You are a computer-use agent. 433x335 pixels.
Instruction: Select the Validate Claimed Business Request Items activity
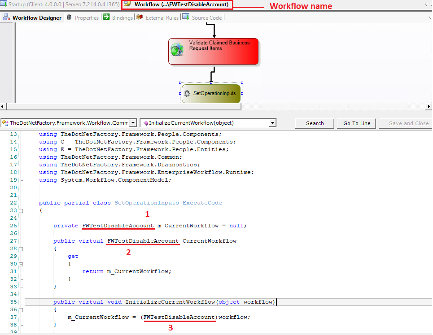pos(214,52)
